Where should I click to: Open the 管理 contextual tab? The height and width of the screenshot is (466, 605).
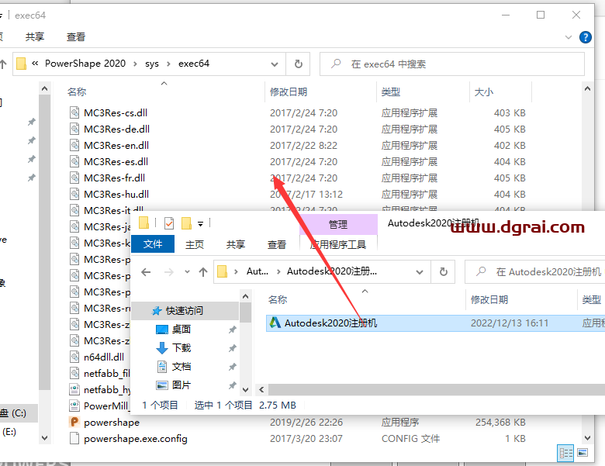tap(338, 224)
